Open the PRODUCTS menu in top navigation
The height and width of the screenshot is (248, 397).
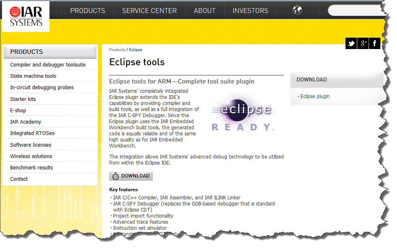point(88,11)
